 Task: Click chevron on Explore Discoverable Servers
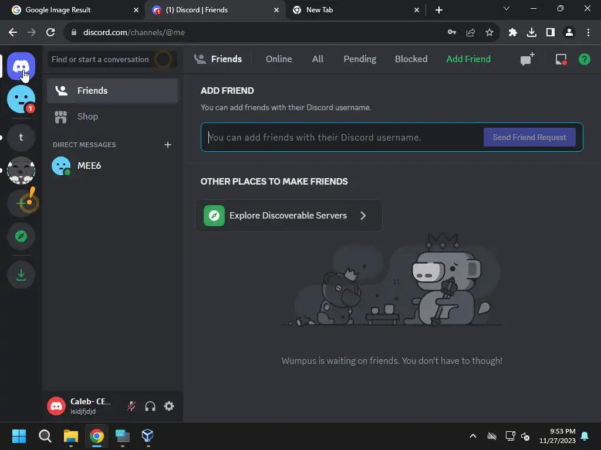tap(363, 216)
